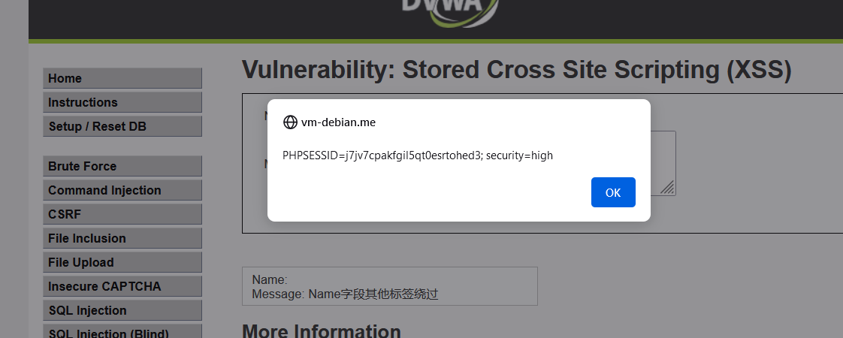The image size is (843, 338).
Task: Open the Instructions page
Action: 122,102
